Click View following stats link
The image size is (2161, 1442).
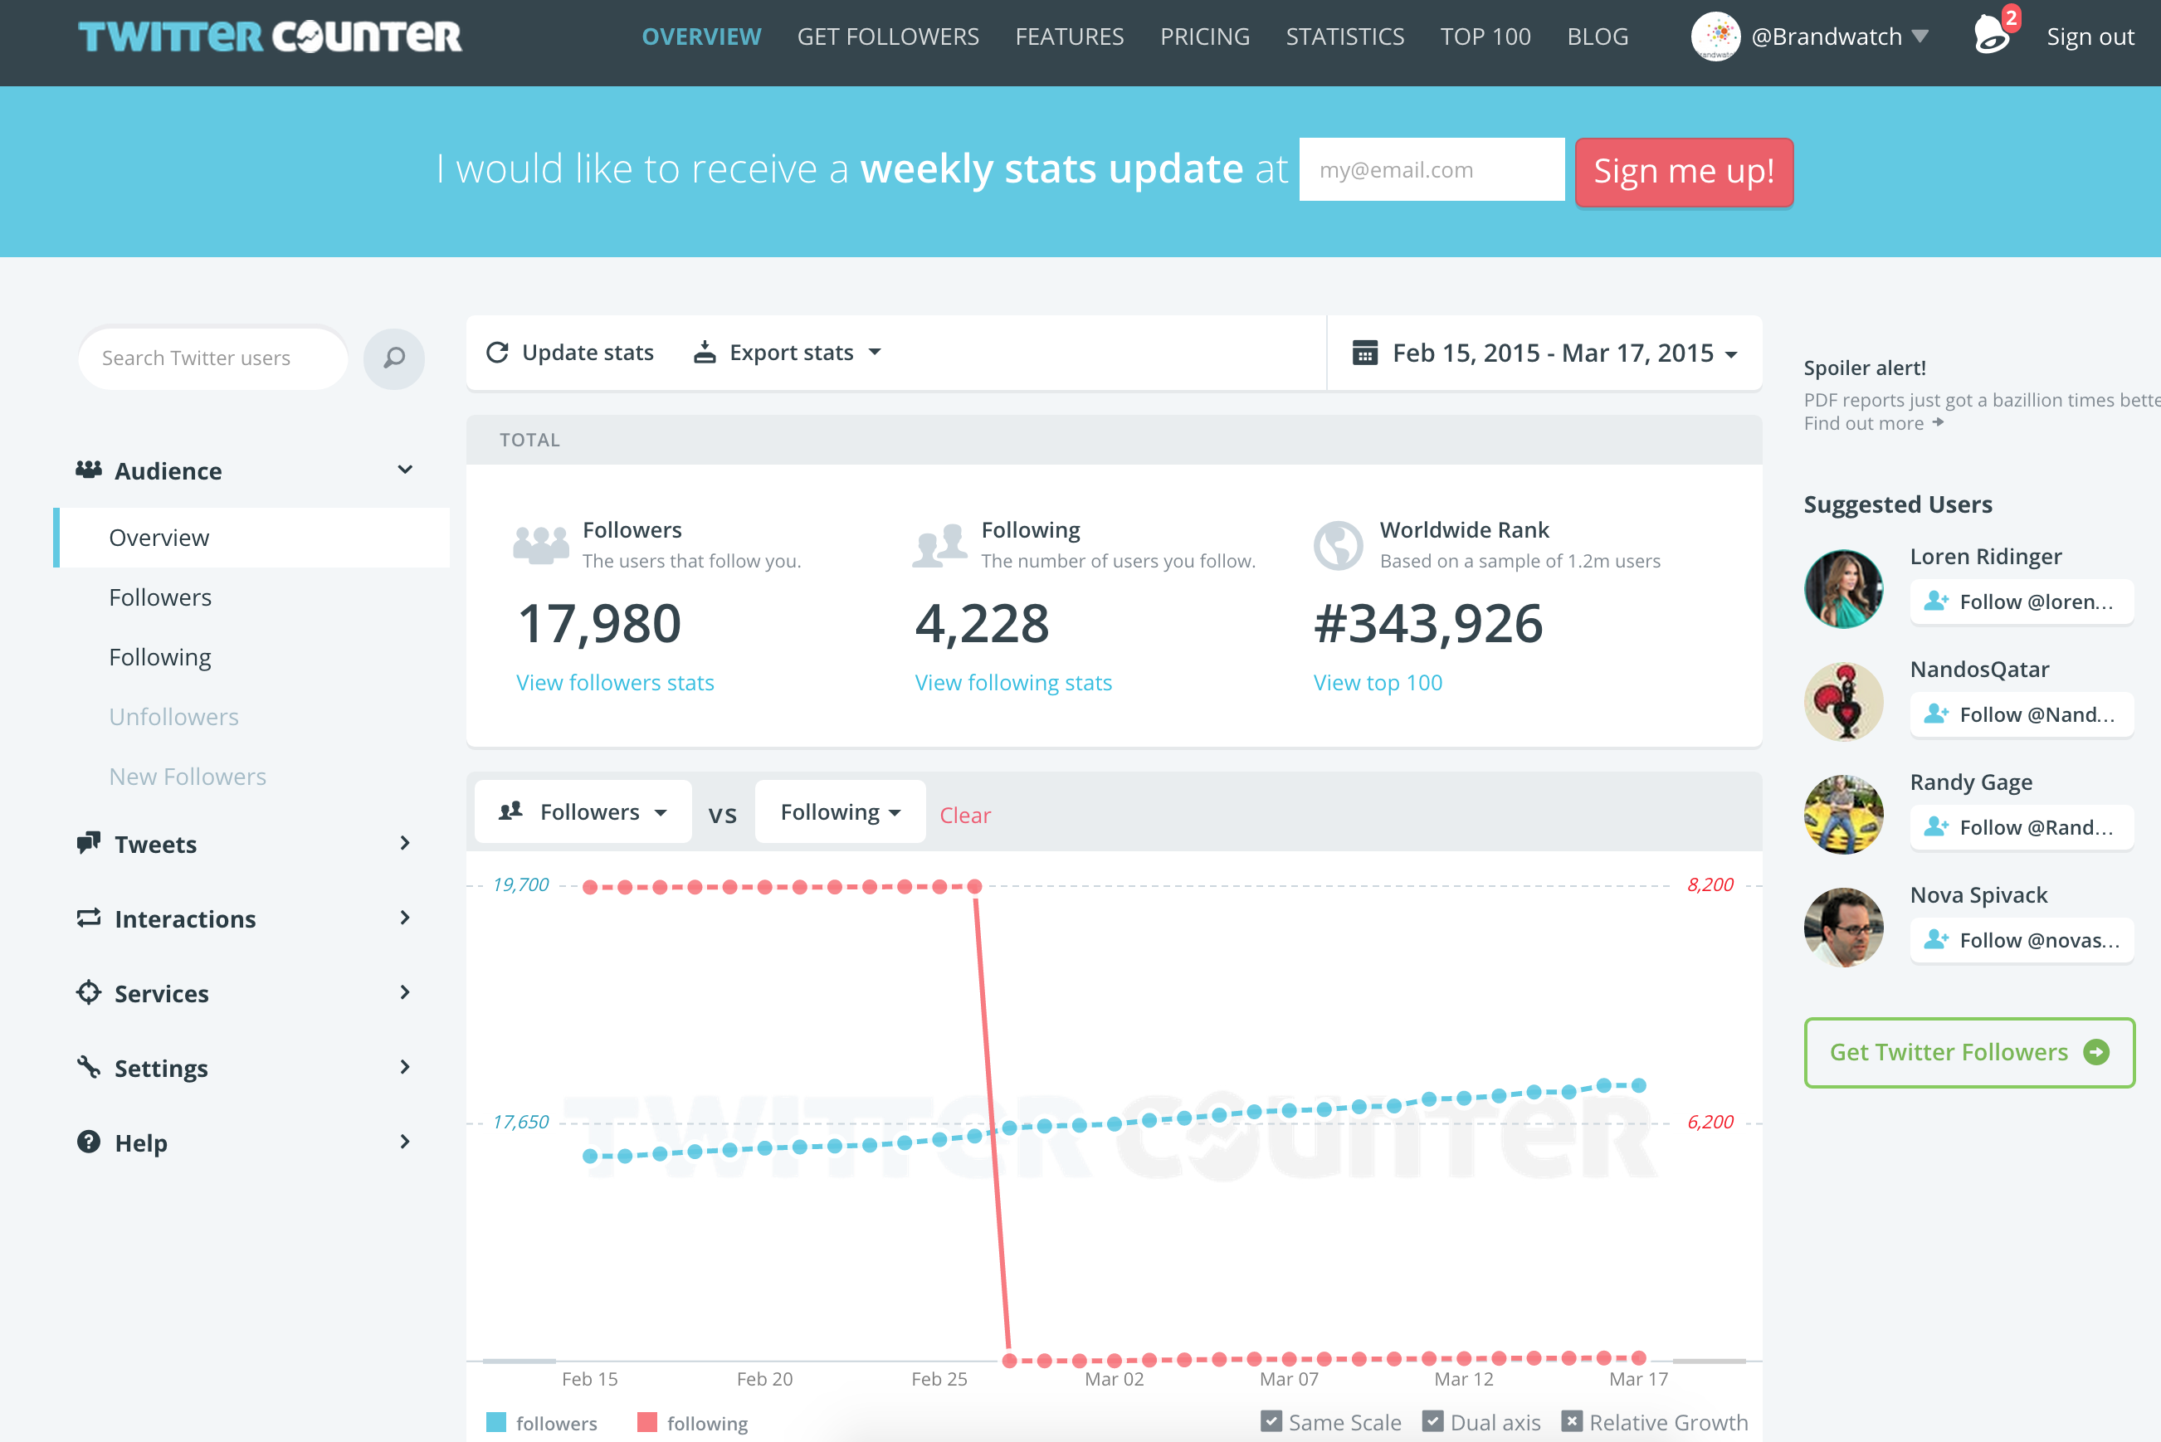tap(1013, 682)
